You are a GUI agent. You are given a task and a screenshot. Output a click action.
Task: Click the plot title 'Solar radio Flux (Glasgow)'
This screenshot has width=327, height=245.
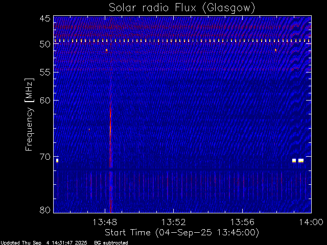182,8
